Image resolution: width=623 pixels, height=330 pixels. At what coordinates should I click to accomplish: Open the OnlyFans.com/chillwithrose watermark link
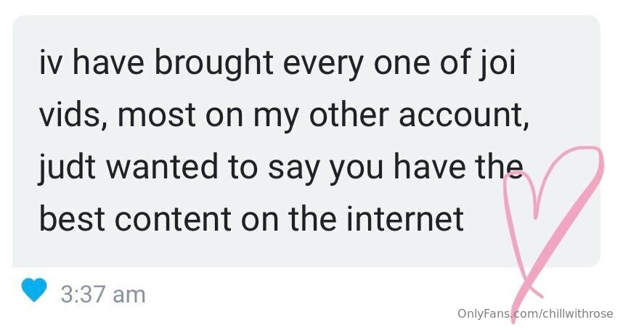535,313
